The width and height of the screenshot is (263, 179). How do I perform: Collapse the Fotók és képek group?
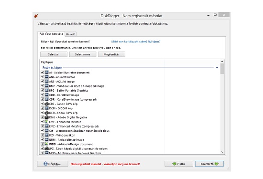(217, 68)
